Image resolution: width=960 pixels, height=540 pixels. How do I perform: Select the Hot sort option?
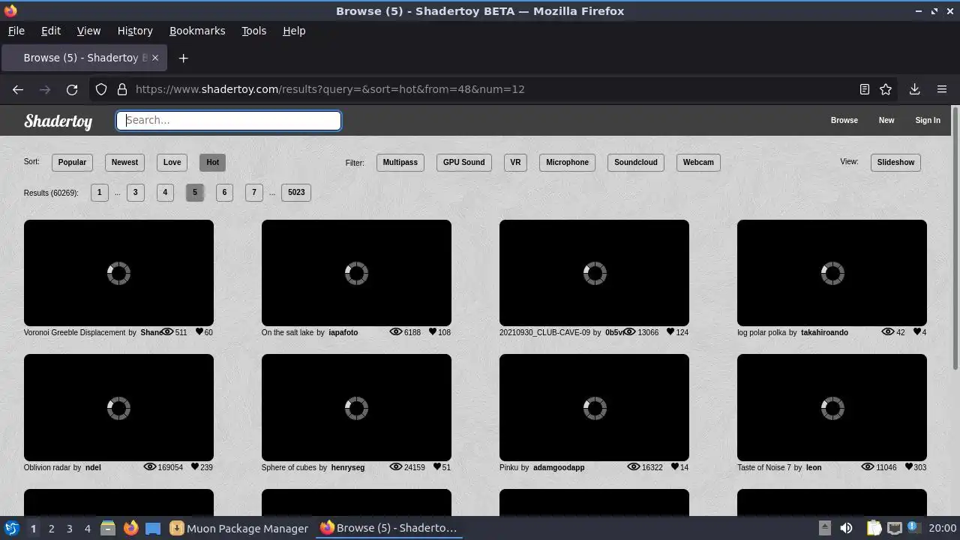pos(212,162)
